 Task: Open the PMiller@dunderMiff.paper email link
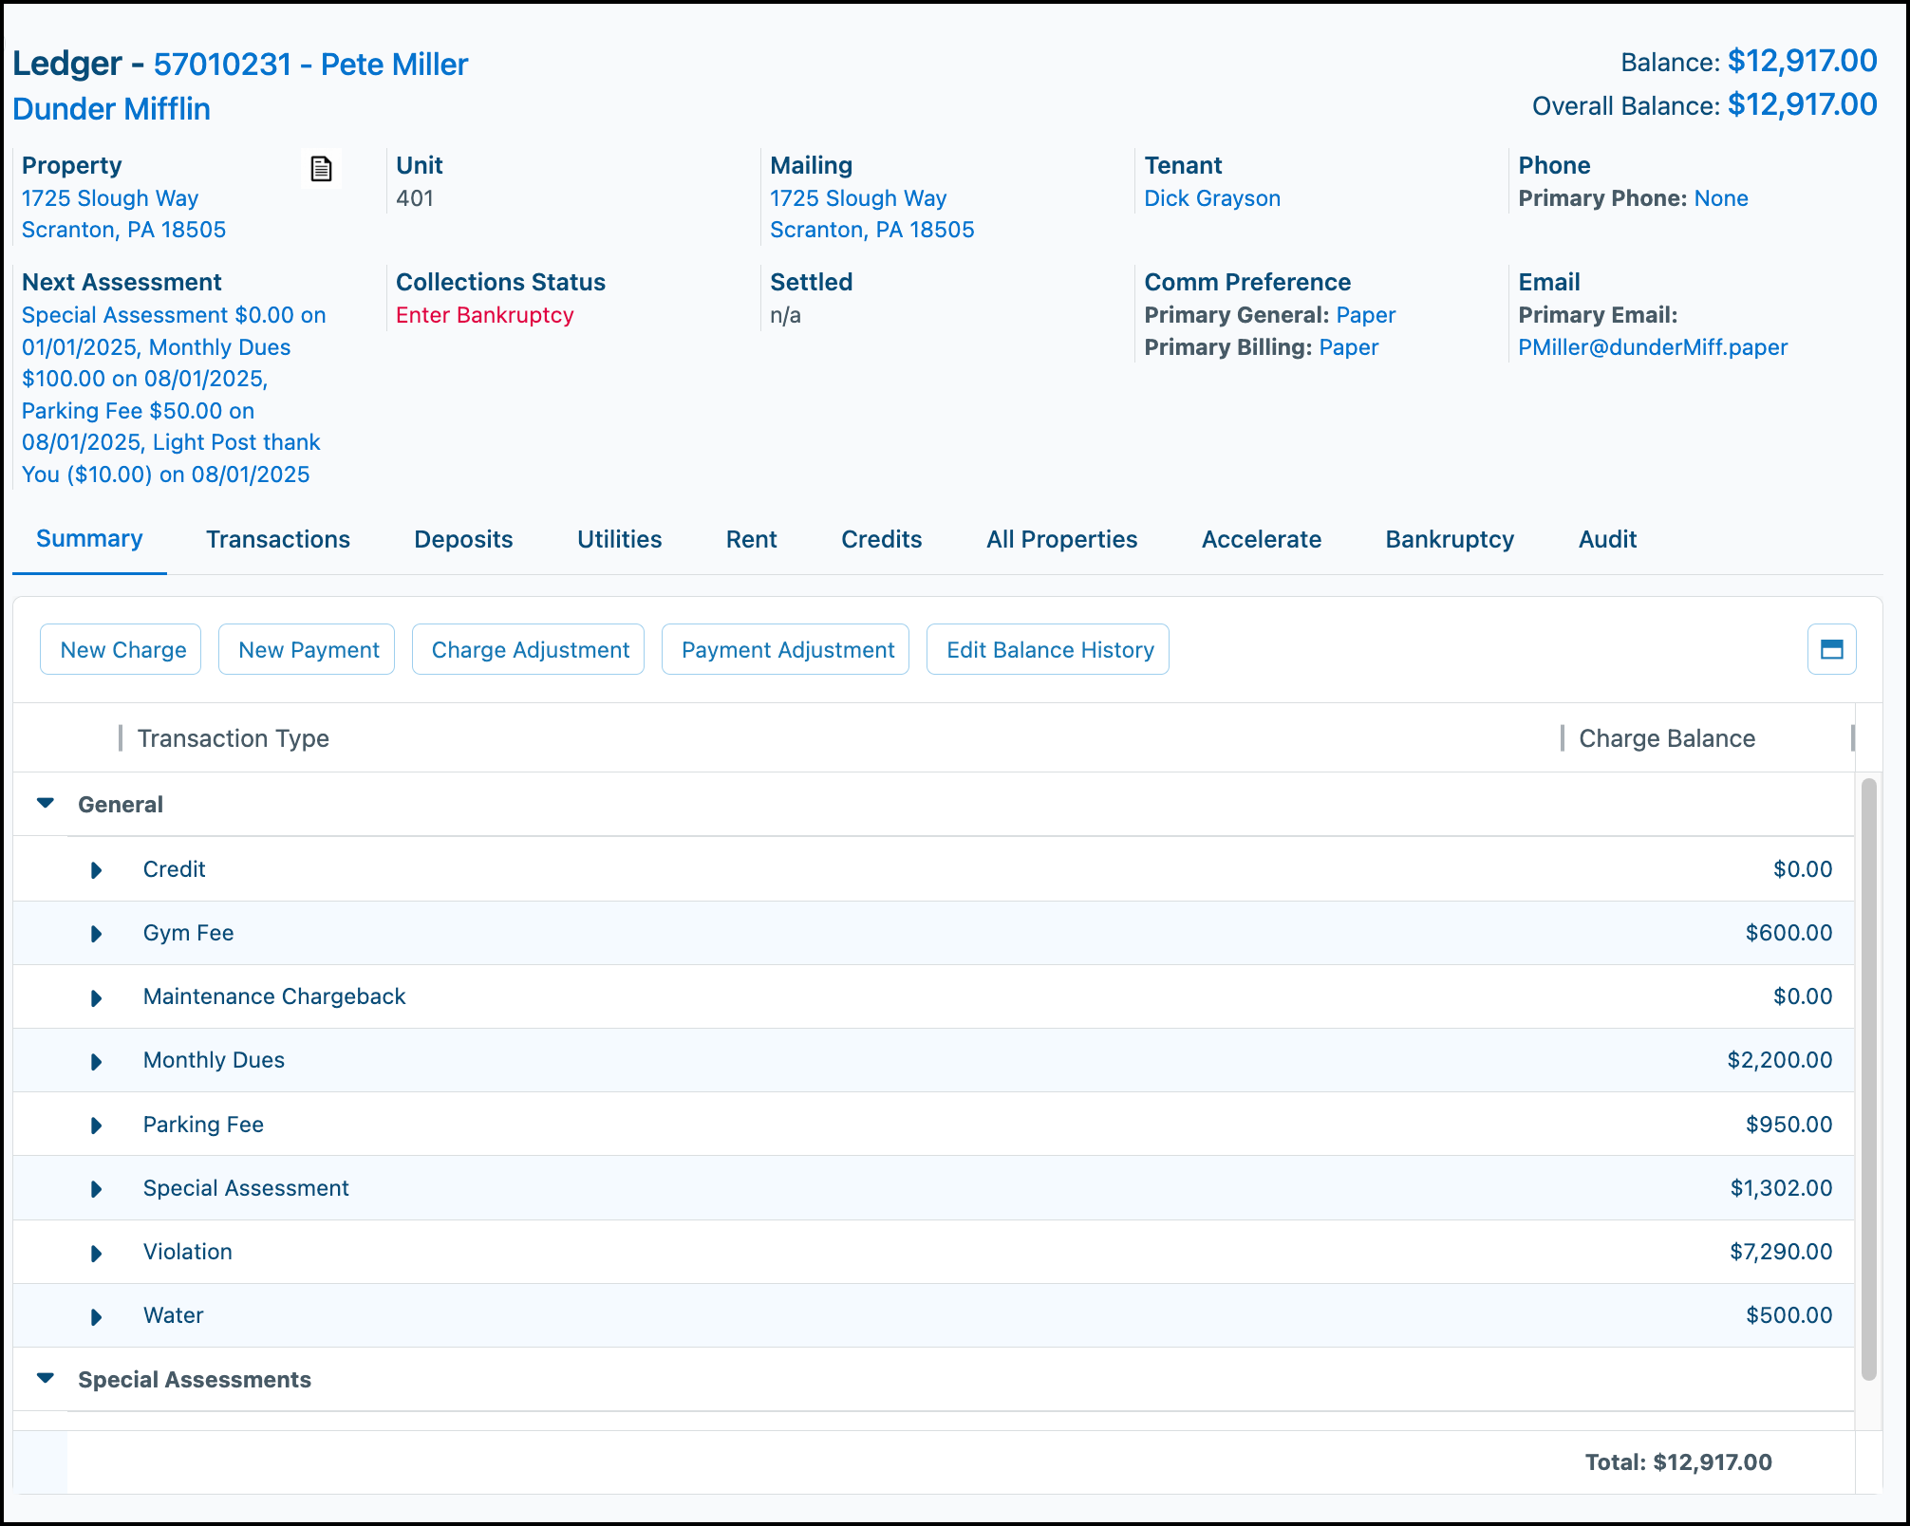(x=1653, y=347)
